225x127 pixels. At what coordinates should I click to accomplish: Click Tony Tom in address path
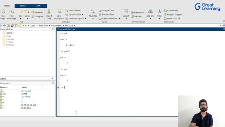pyautogui.click(x=43, y=25)
